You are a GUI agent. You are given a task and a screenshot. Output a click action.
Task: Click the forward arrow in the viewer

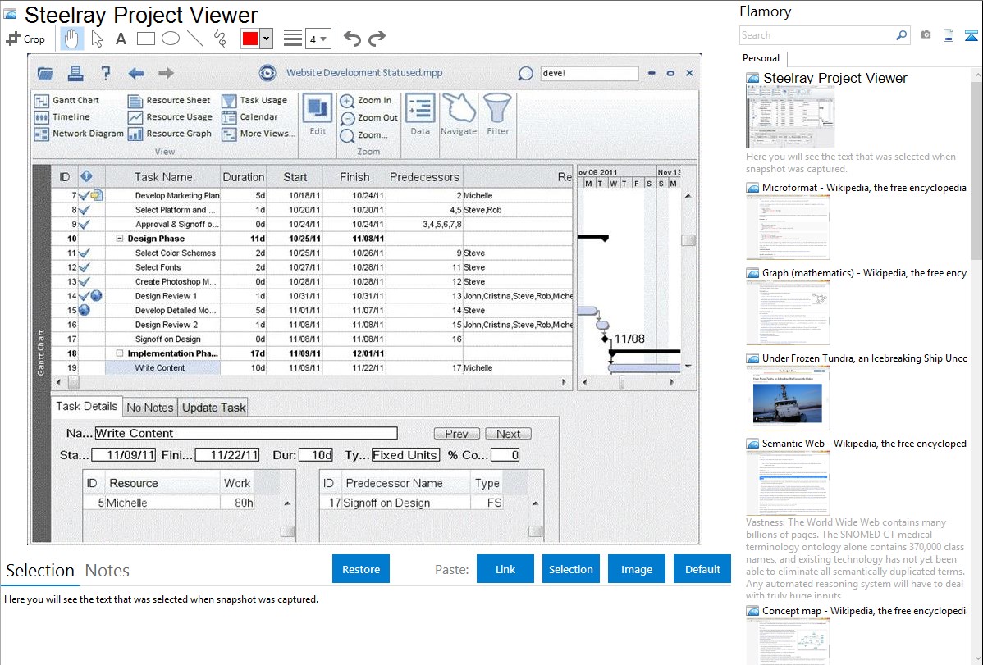(x=166, y=73)
